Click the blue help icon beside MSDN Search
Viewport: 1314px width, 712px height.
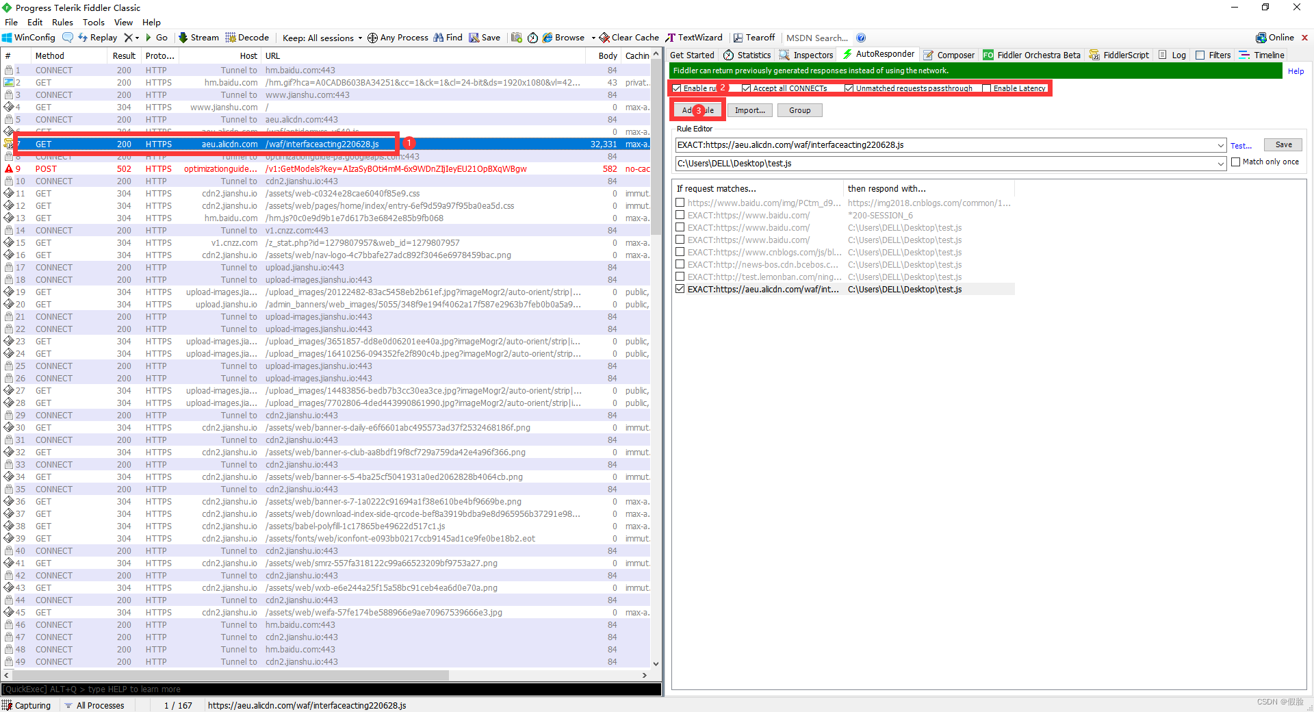tap(861, 38)
